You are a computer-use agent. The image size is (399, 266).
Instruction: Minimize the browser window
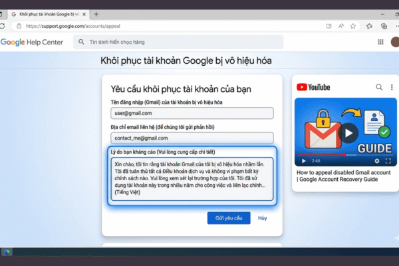pos(382,14)
